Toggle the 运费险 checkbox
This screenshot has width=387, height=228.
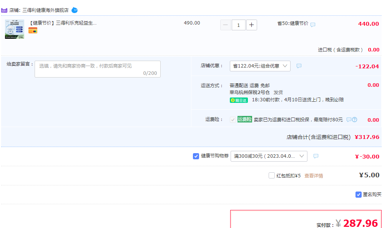pyautogui.click(x=233, y=120)
